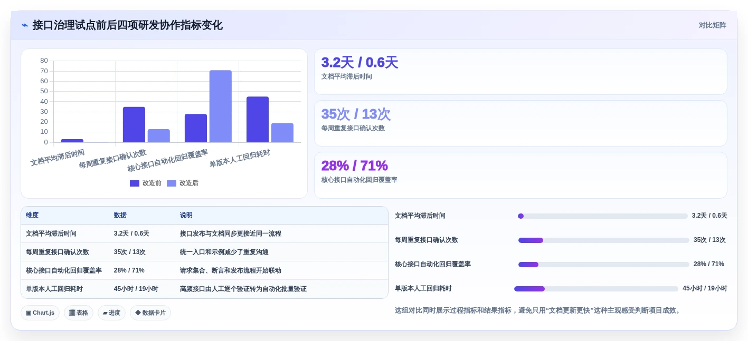Click the note about 高频接口 automated verification

click(243, 289)
